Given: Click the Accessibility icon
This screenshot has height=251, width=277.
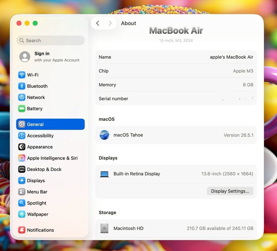Looking at the screenshot, I should click(x=22, y=135).
